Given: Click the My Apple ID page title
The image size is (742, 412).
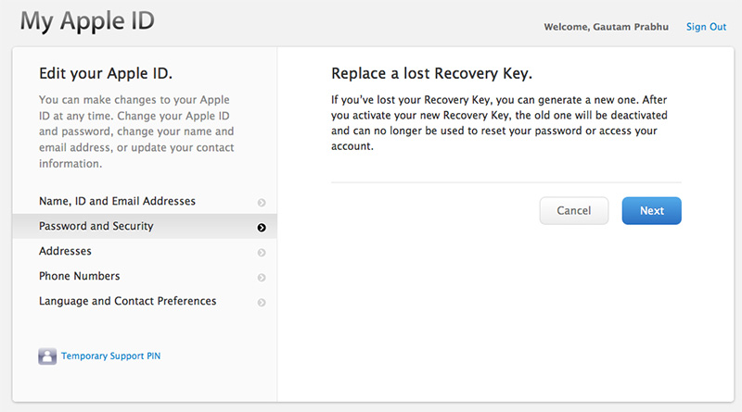Looking at the screenshot, I should tap(87, 20).
